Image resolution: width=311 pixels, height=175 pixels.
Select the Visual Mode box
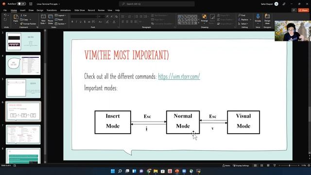[x=243, y=122]
